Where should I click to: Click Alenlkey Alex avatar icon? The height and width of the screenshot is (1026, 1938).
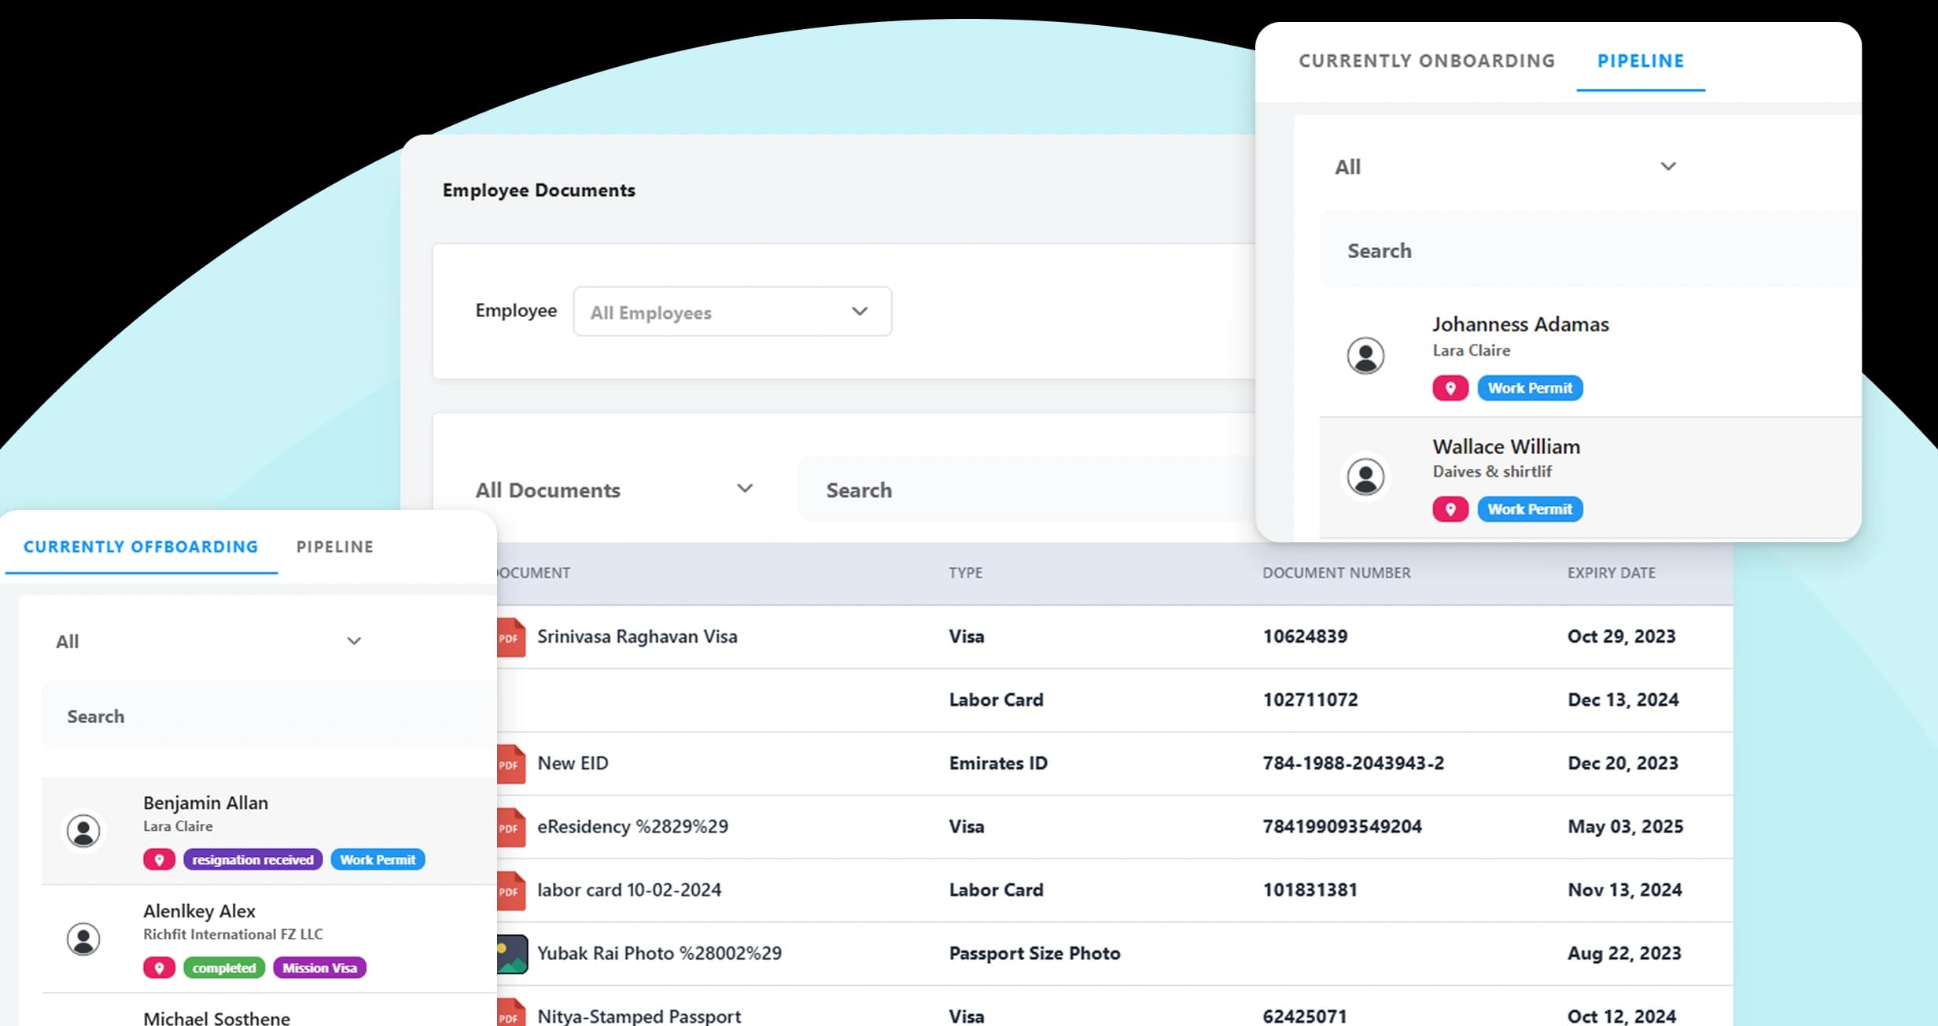(x=83, y=939)
